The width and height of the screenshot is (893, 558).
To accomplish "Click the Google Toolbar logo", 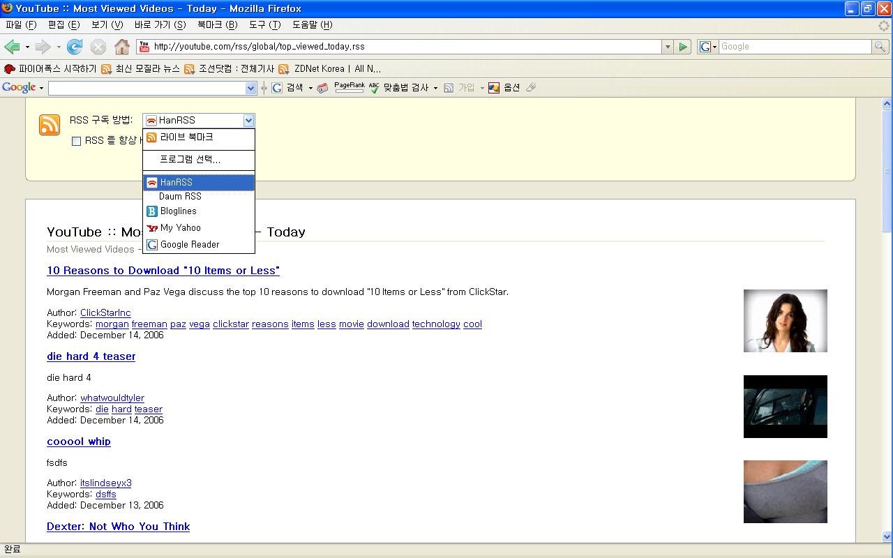I will (x=19, y=87).
